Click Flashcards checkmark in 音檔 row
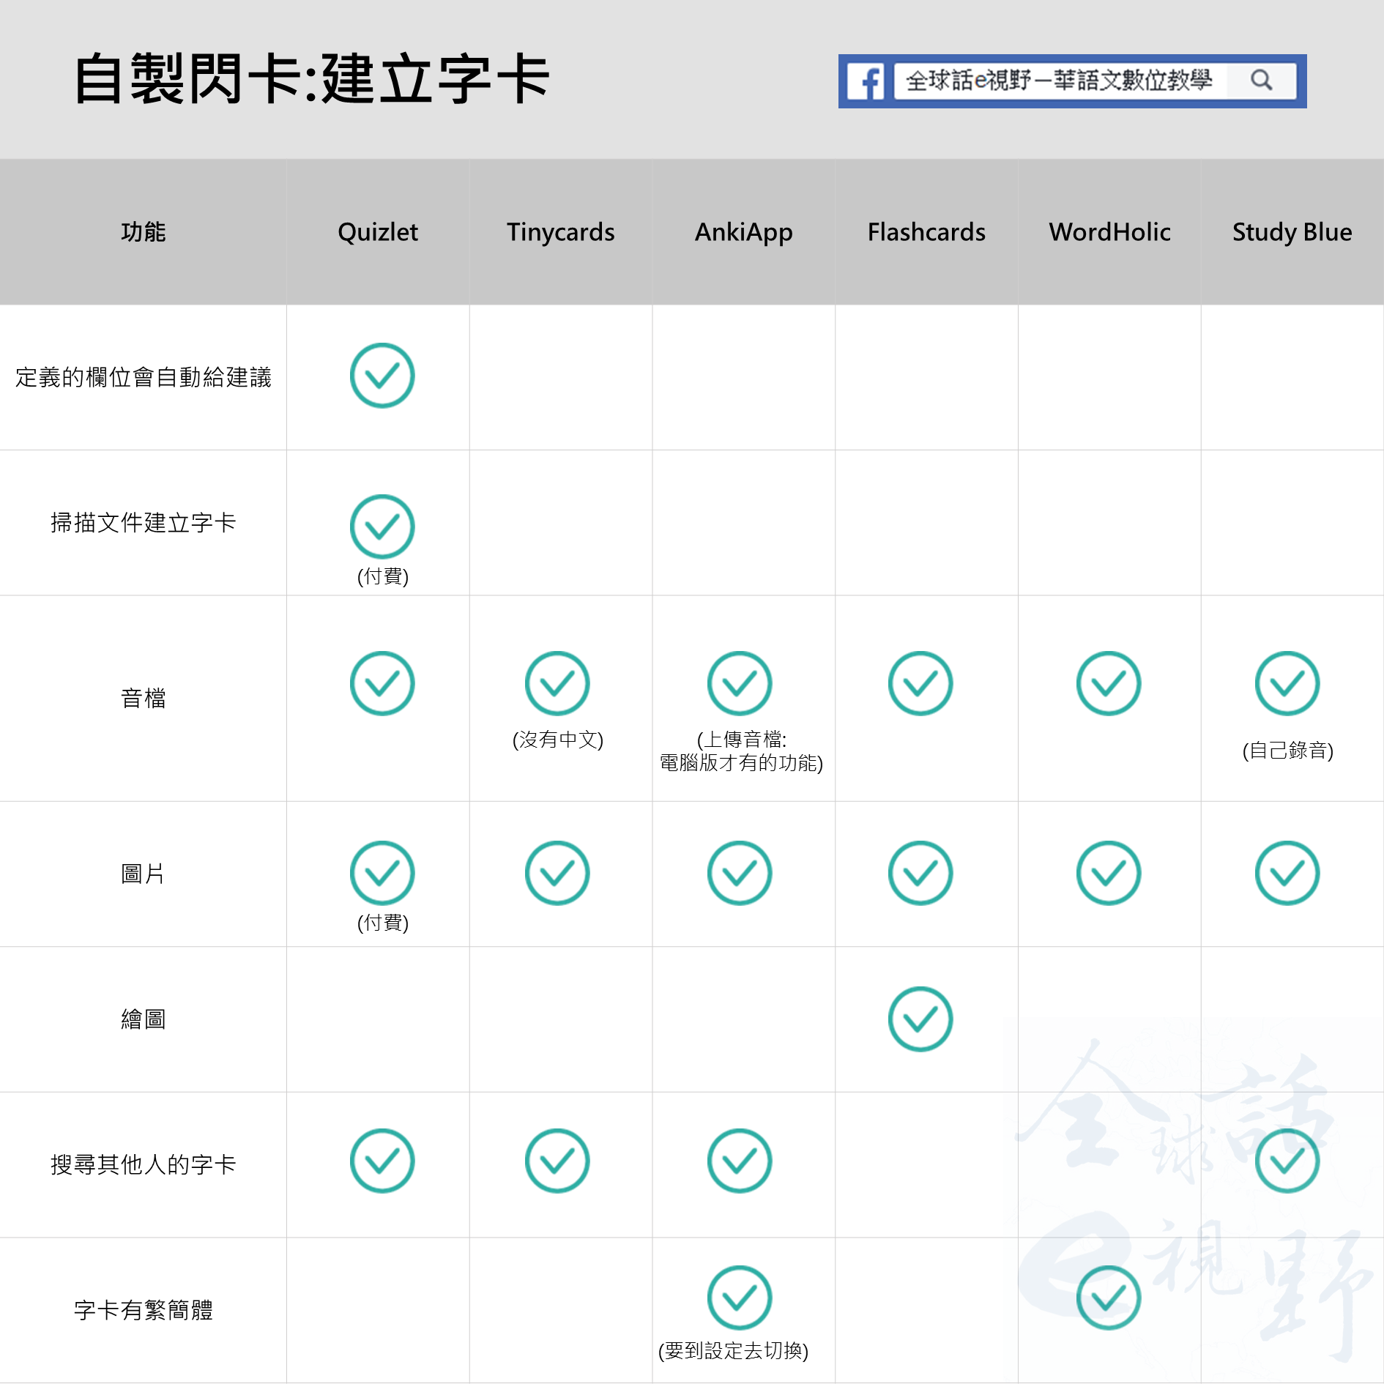The image size is (1384, 1384). pos(920,683)
